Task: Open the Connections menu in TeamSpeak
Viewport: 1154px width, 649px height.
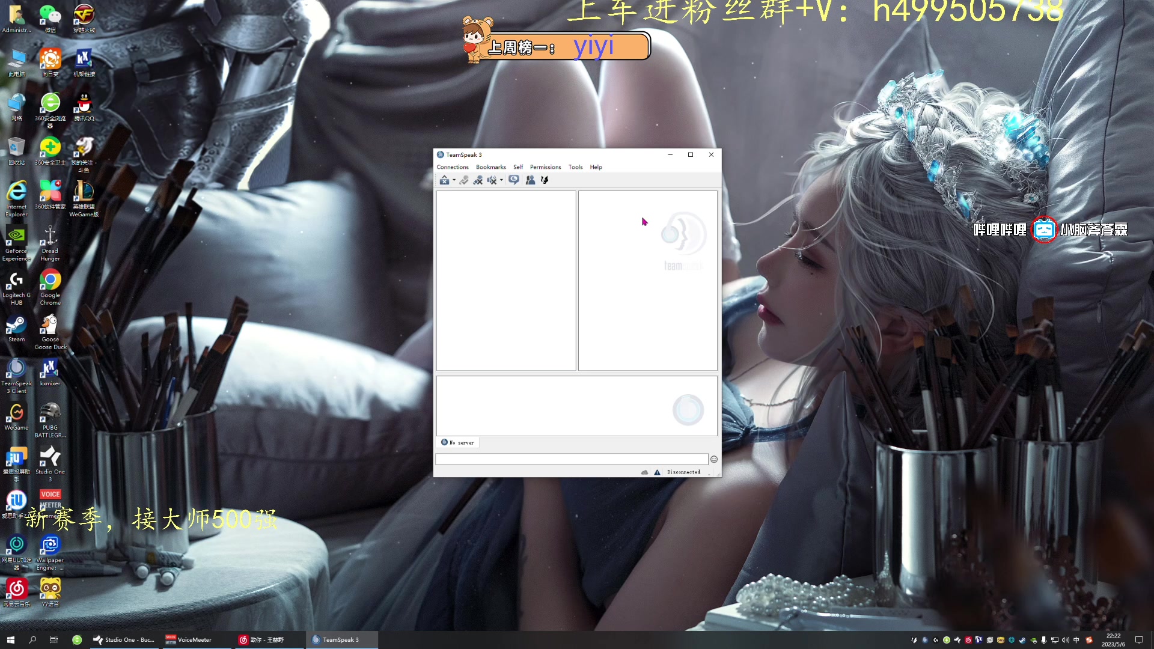Action: (452, 167)
